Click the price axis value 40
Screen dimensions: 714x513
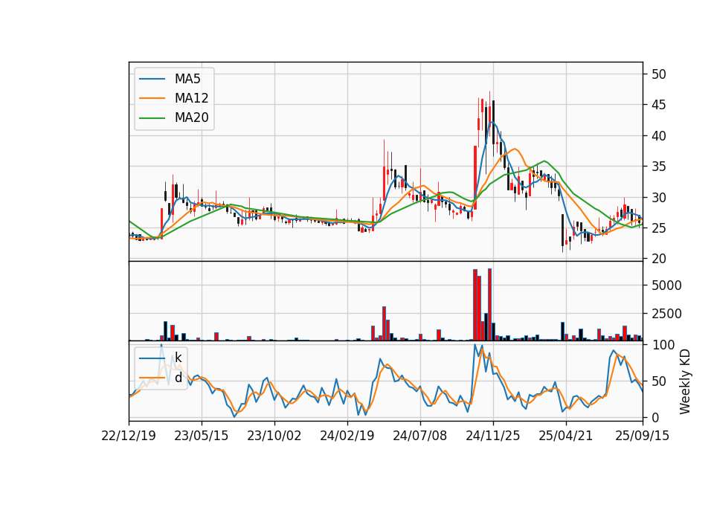(x=658, y=135)
